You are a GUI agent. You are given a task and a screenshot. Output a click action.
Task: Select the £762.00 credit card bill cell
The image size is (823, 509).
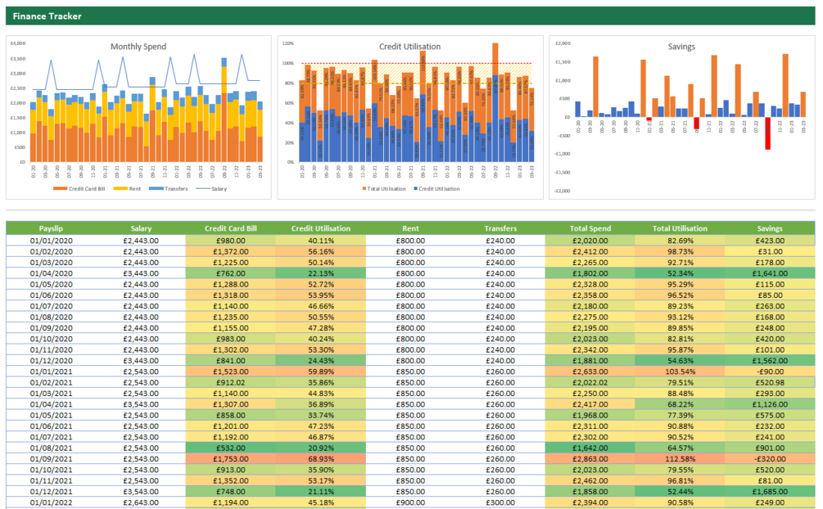[x=230, y=273]
